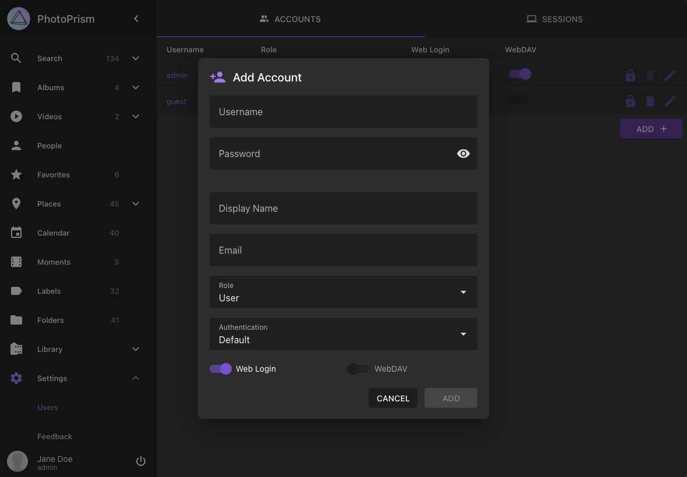This screenshot has height=477, width=687.
Task: Click the Username input field
Action: (x=343, y=112)
